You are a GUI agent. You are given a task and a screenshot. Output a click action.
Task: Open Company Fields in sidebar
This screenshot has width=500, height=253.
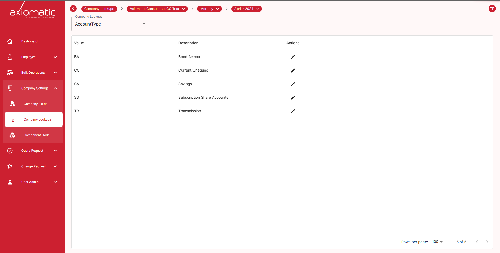tap(35, 104)
